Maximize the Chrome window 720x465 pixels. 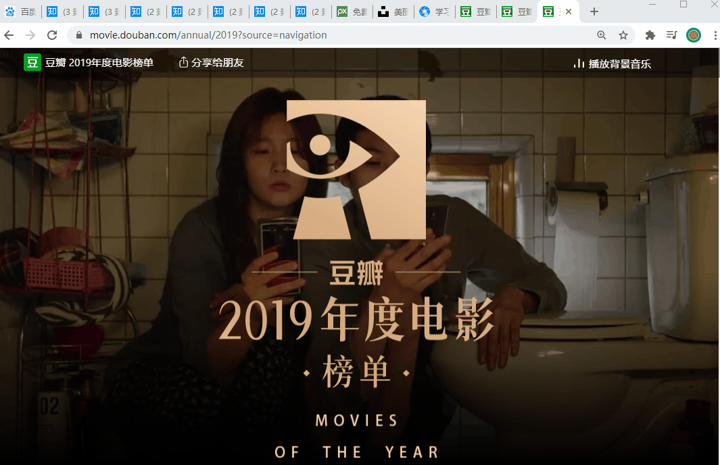683,5
